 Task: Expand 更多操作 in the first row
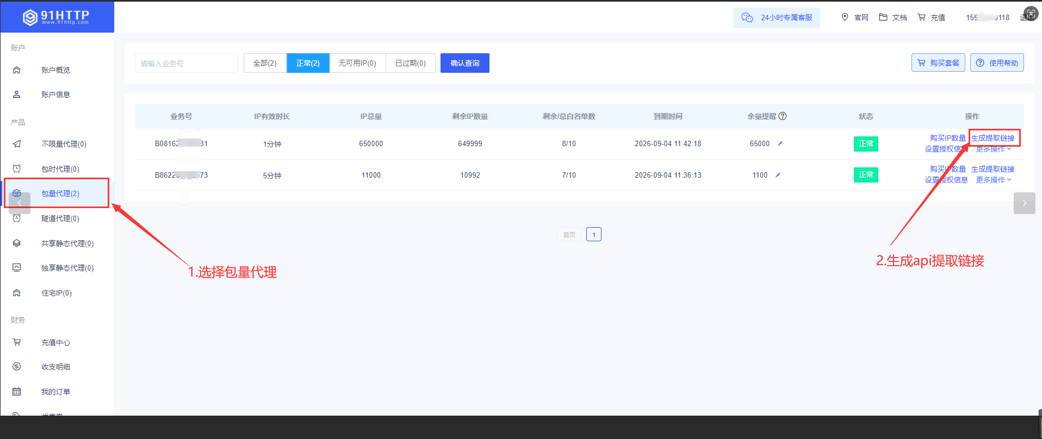coord(994,149)
